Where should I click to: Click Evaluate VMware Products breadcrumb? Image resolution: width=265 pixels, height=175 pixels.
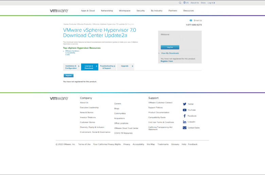tap(80, 24)
